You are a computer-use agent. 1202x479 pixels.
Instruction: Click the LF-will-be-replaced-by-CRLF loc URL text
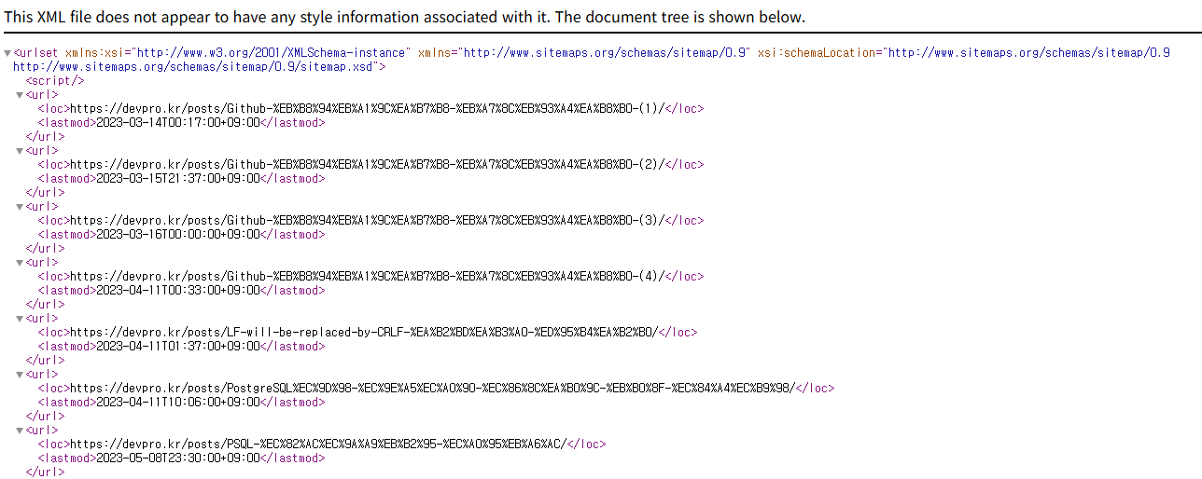point(364,333)
